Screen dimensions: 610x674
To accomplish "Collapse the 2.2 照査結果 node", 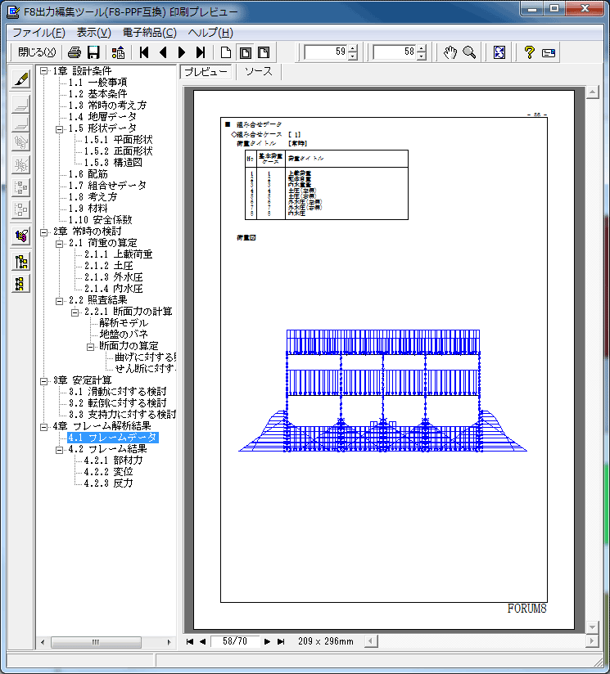I will (x=60, y=300).
